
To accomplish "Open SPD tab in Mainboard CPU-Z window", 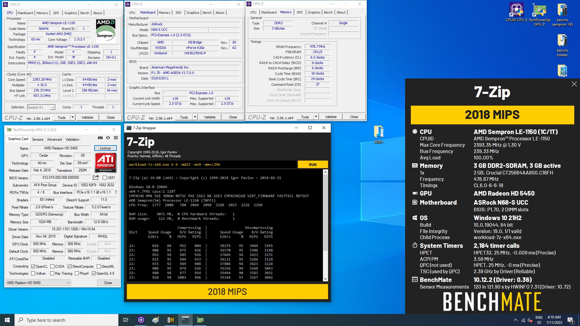I will pyautogui.click(x=179, y=13).
